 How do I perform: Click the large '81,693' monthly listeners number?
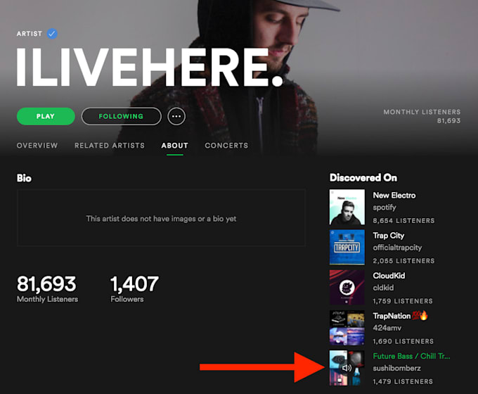(46, 284)
